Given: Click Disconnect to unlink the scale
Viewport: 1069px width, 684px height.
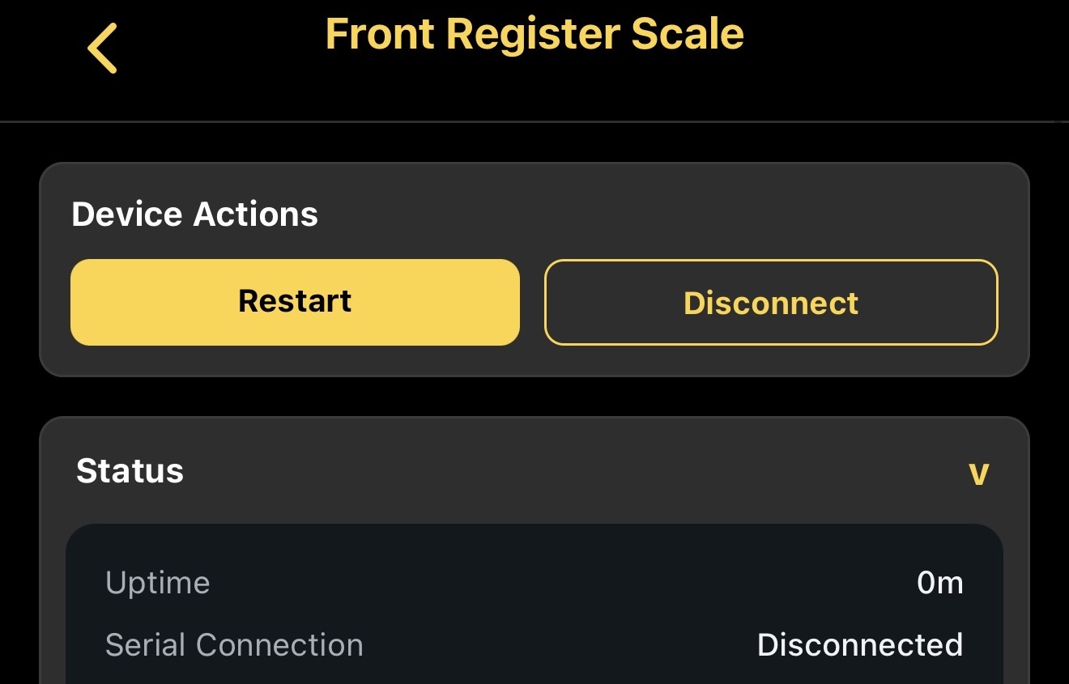Looking at the screenshot, I should pyautogui.click(x=770, y=302).
